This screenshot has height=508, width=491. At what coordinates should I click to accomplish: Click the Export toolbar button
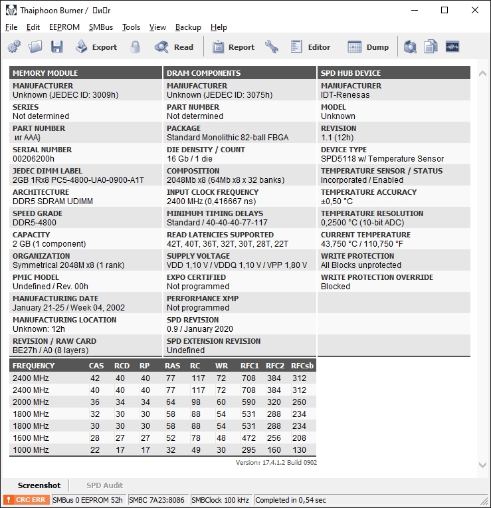(x=96, y=47)
